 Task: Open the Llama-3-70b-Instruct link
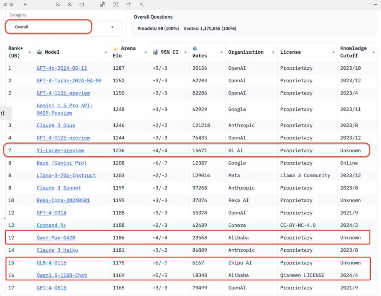pos(66,175)
